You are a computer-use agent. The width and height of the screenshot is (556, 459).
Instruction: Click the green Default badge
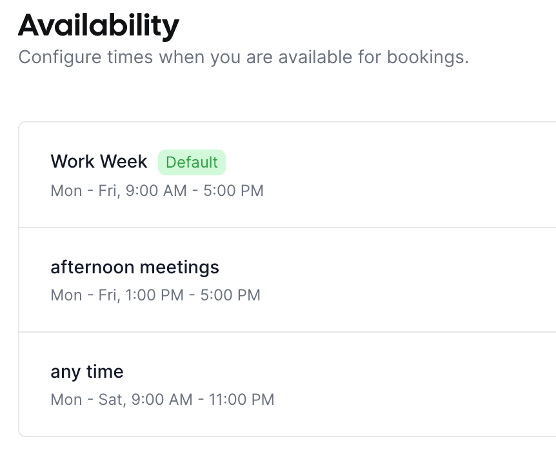[192, 162]
